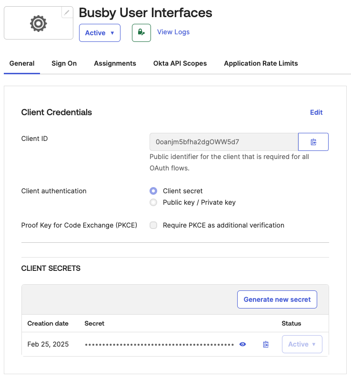Check Require PKCE as additional verification

tap(153, 225)
